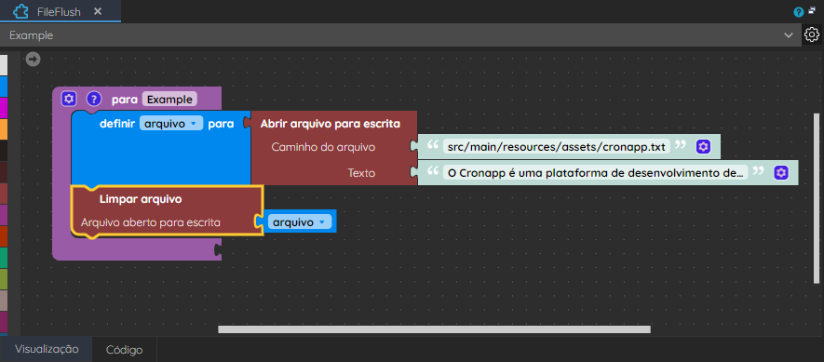Open the gear beside the Texto string block
Viewport: 824px width, 362px height.
[781, 172]
